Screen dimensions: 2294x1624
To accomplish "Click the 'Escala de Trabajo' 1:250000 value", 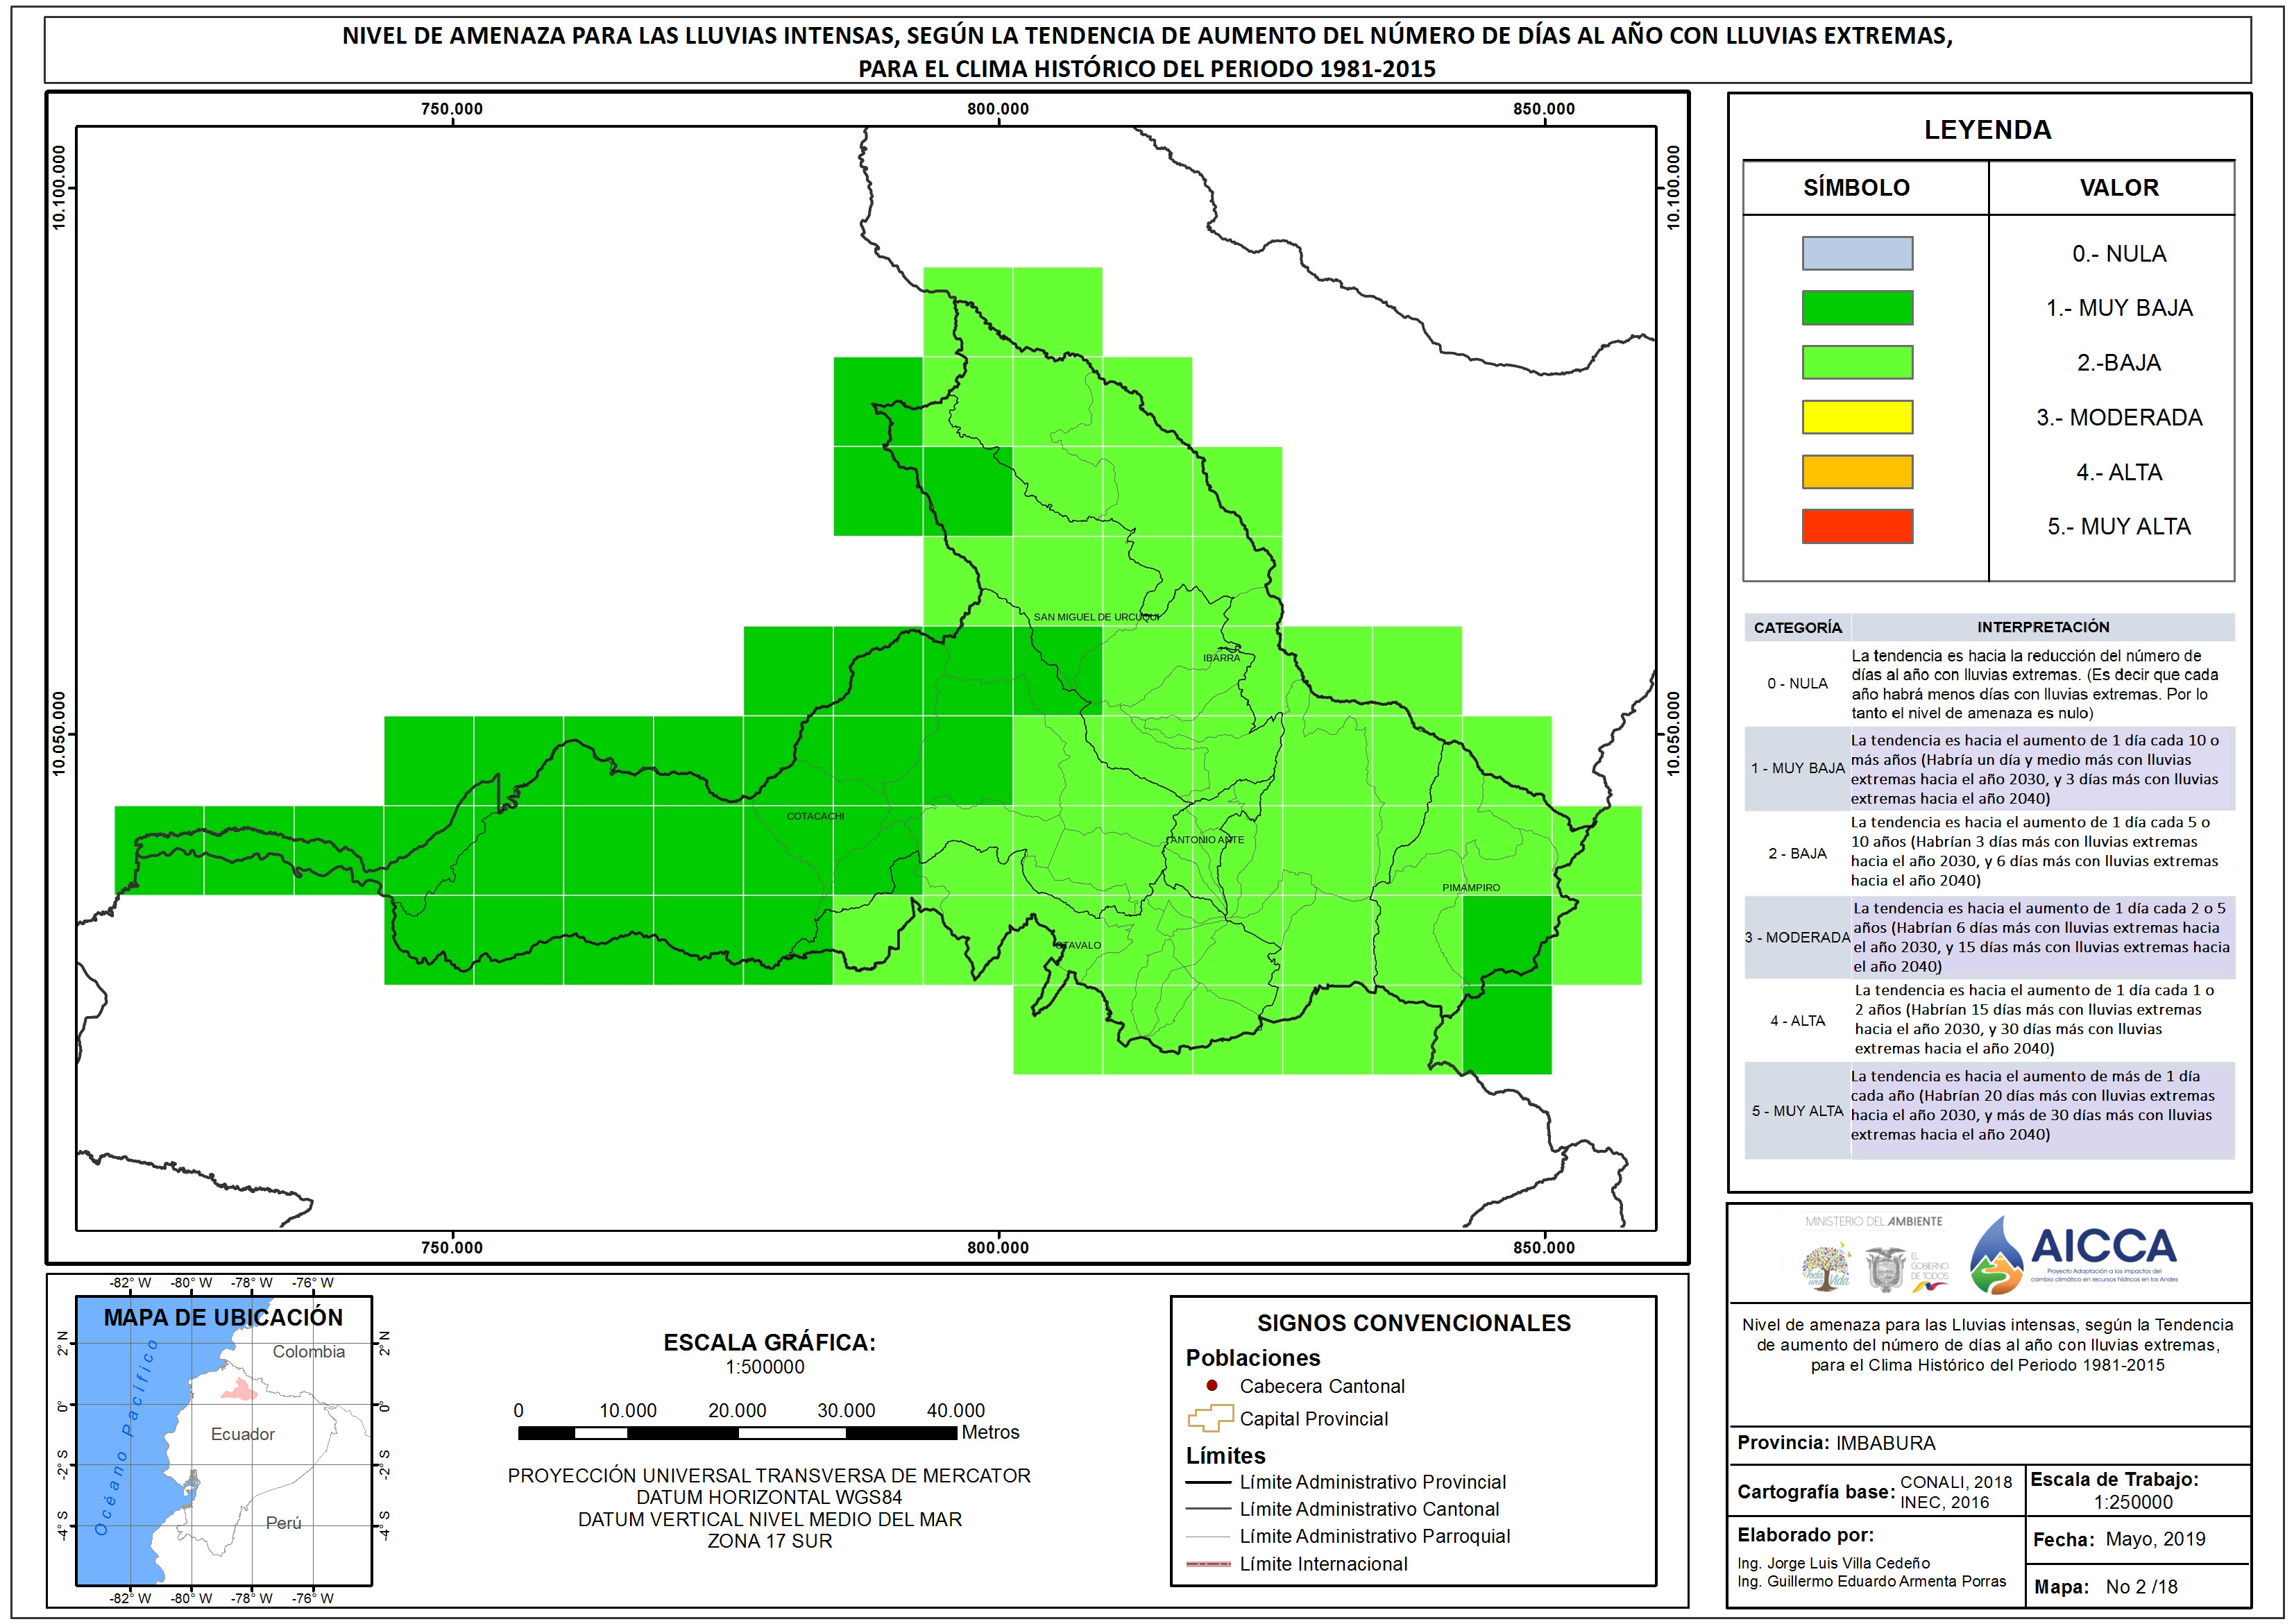I will point(2132,1501).
